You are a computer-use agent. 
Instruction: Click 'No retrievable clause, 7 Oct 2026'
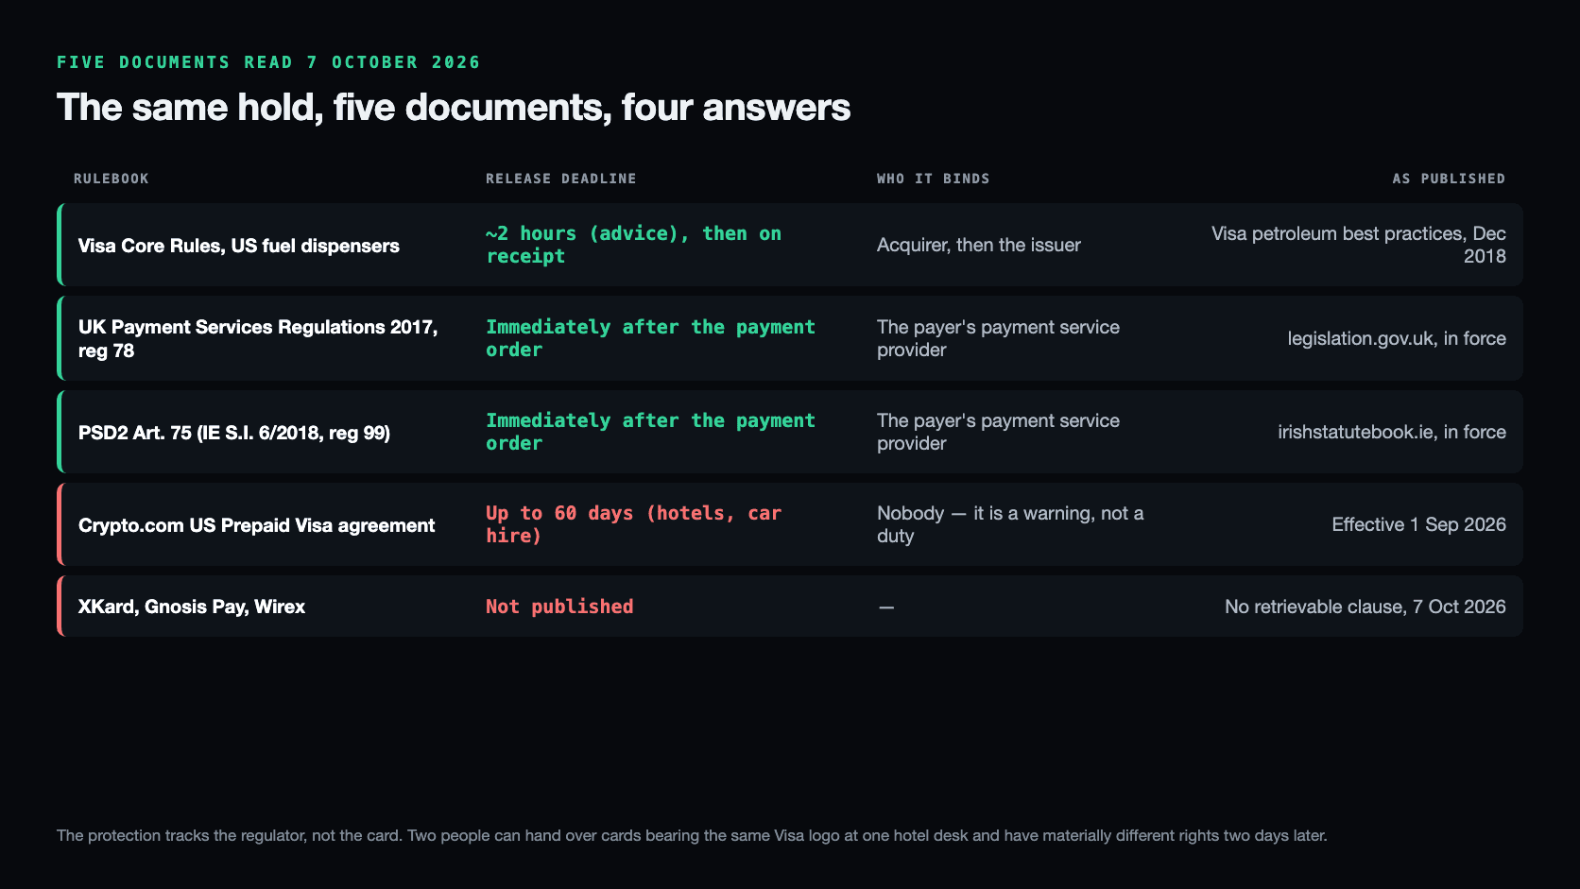[1365, 607]
